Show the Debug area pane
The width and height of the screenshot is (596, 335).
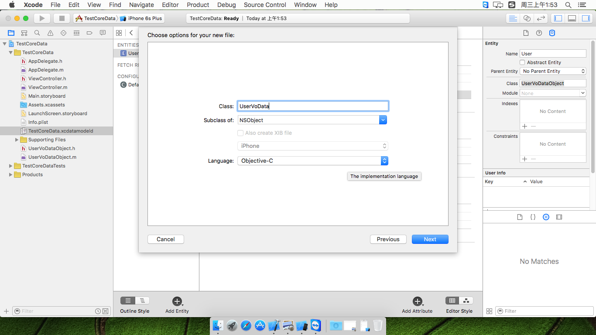coord(572,18)
